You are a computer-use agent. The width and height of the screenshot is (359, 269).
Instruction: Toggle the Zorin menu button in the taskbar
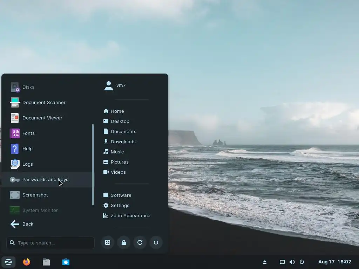click(8, 262)
